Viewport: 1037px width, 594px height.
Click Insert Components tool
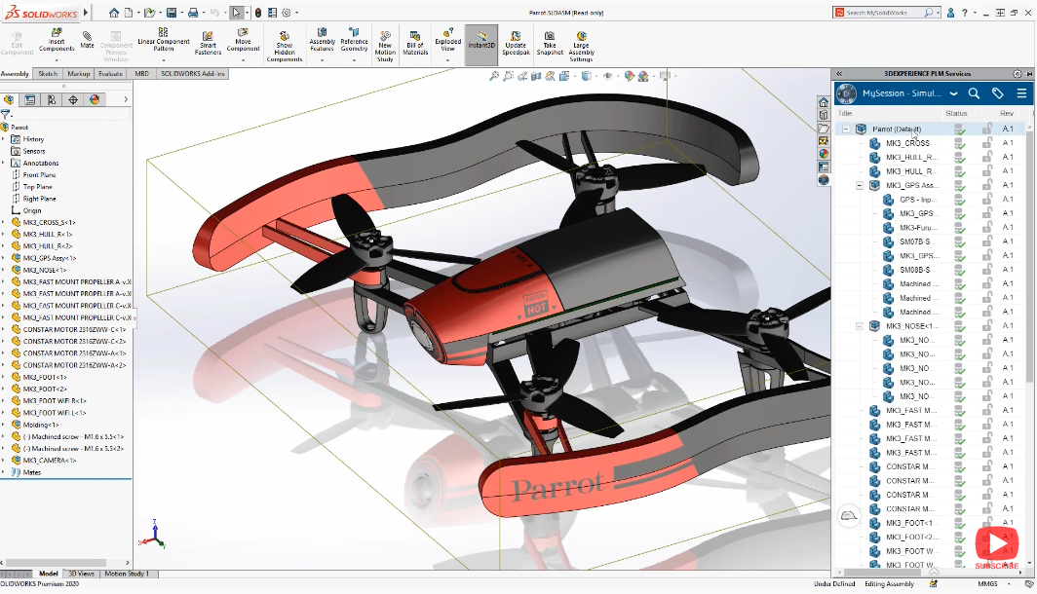(57, 40)
